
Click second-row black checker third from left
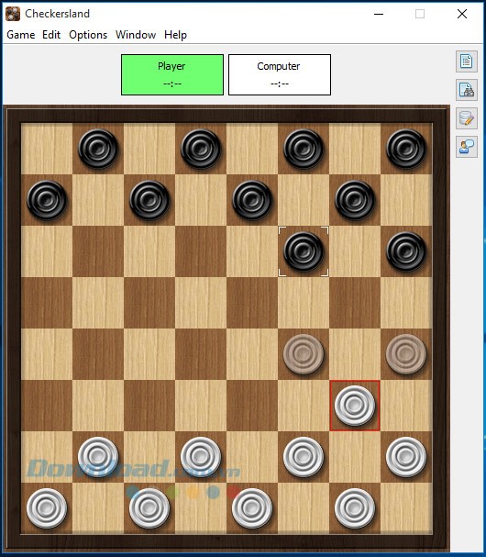click(252, 200)
